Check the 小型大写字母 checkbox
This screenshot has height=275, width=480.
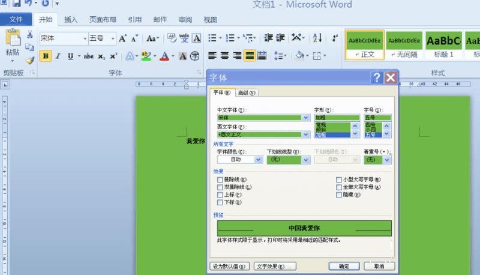339,180
